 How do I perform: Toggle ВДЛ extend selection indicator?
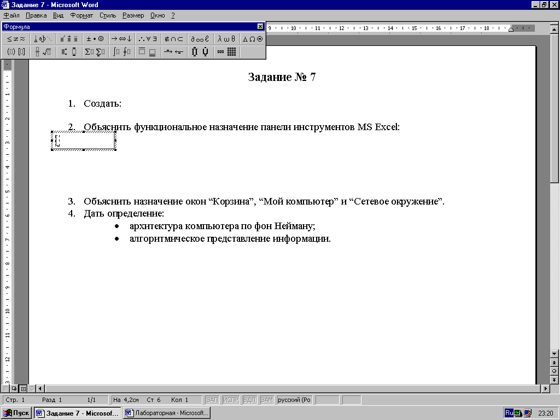point(249,400)
